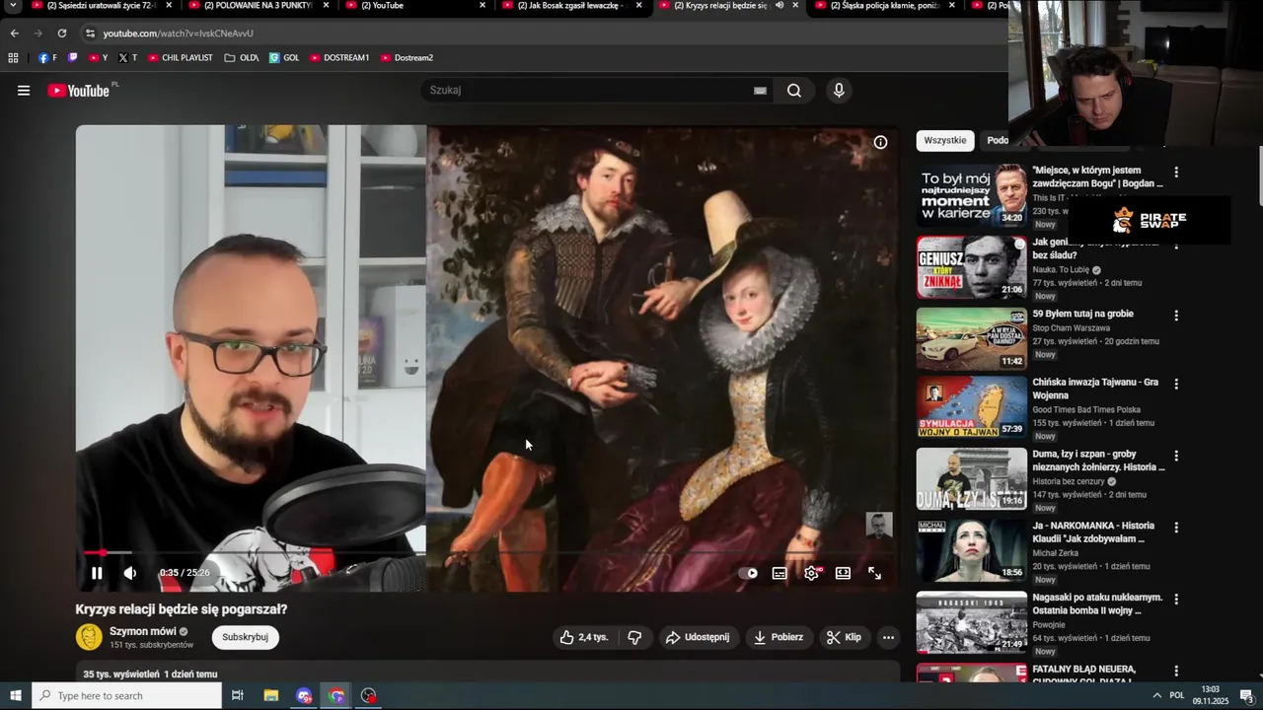The width and height of the screenshot is (1263, 710).
Task: Open the 'Nagasaki po ataku nuklearnym' title
Action: tap(1097, 604)
